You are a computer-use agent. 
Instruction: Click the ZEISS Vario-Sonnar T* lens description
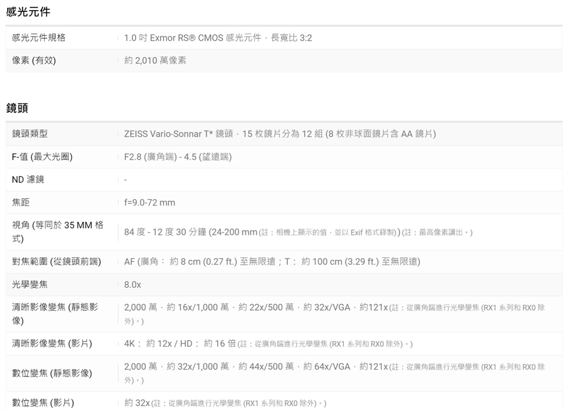[x=280, y=134]
